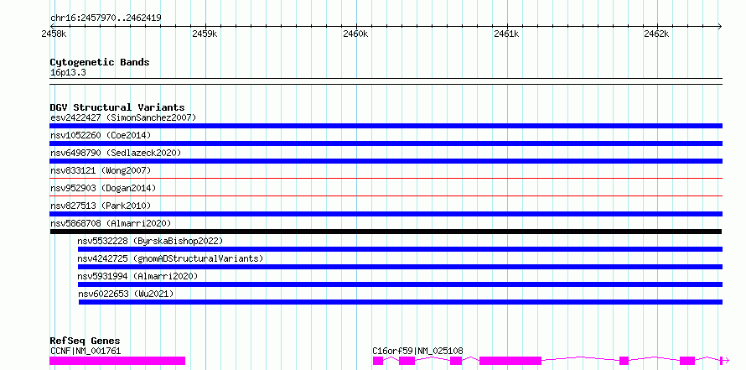The image size is (746, 370).
Task: Select the nsv5931994 (Almarri2020) label
Action: click(x=137, y=276)
